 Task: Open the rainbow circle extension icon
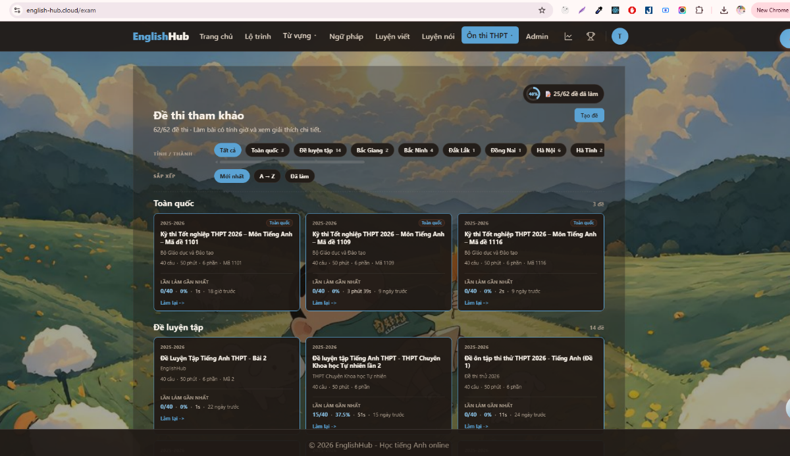(682, 10)
